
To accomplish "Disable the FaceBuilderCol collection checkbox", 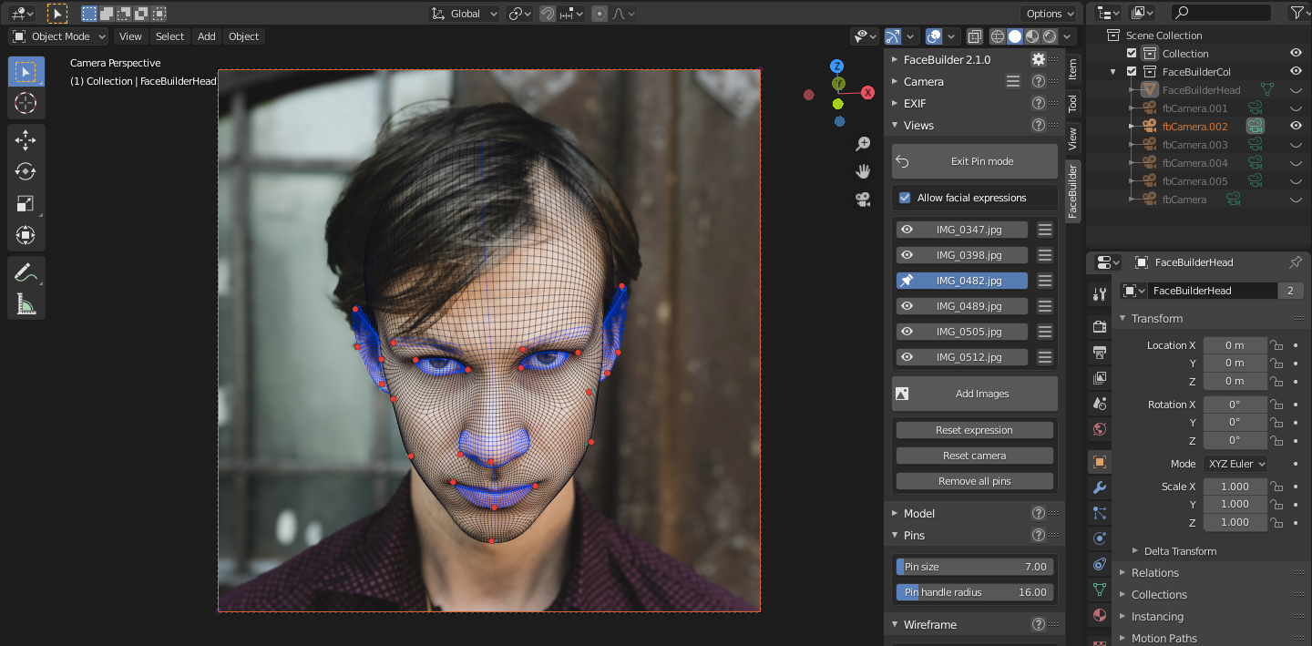I will point(1132,72).
